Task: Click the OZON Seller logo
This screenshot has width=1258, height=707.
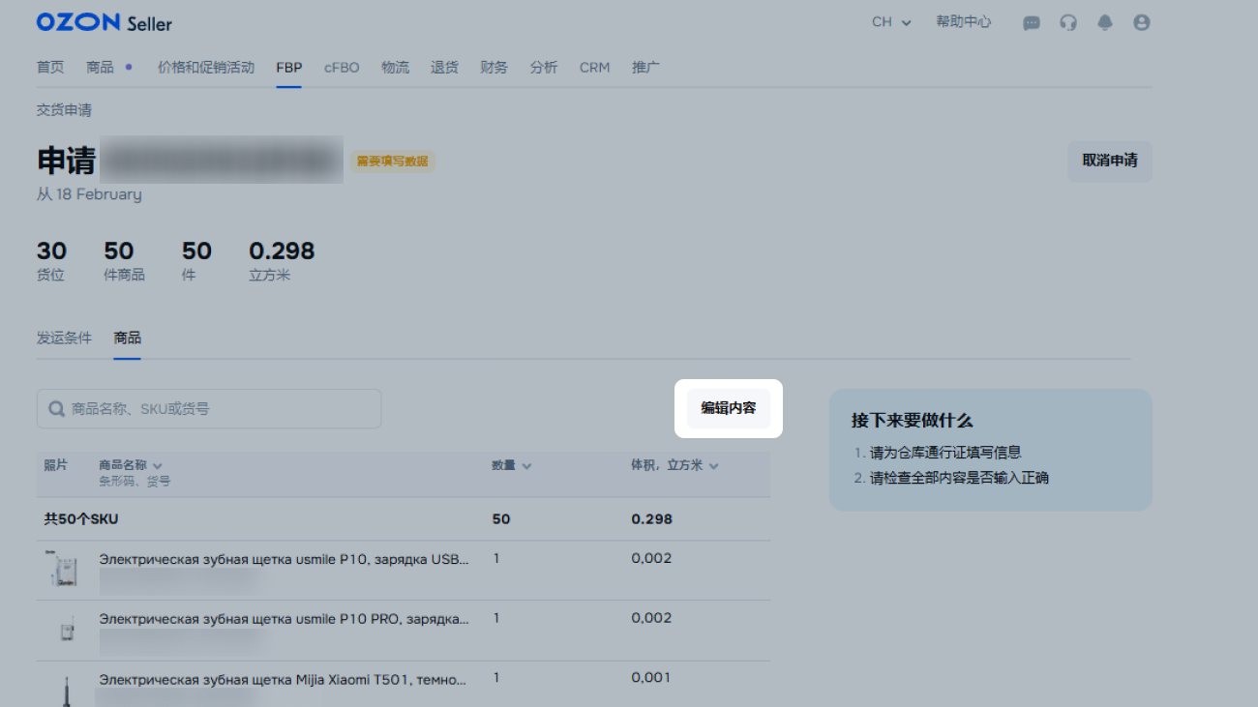Action: [104, 22]
